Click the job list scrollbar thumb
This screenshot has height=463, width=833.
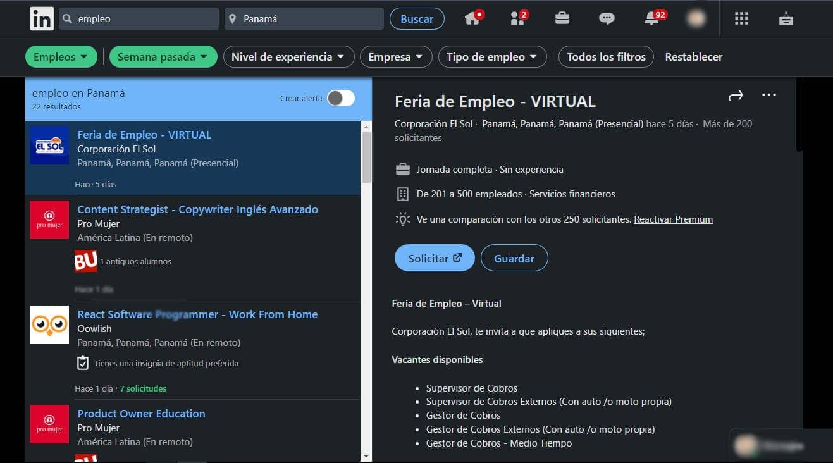click(x=366, y=158)
